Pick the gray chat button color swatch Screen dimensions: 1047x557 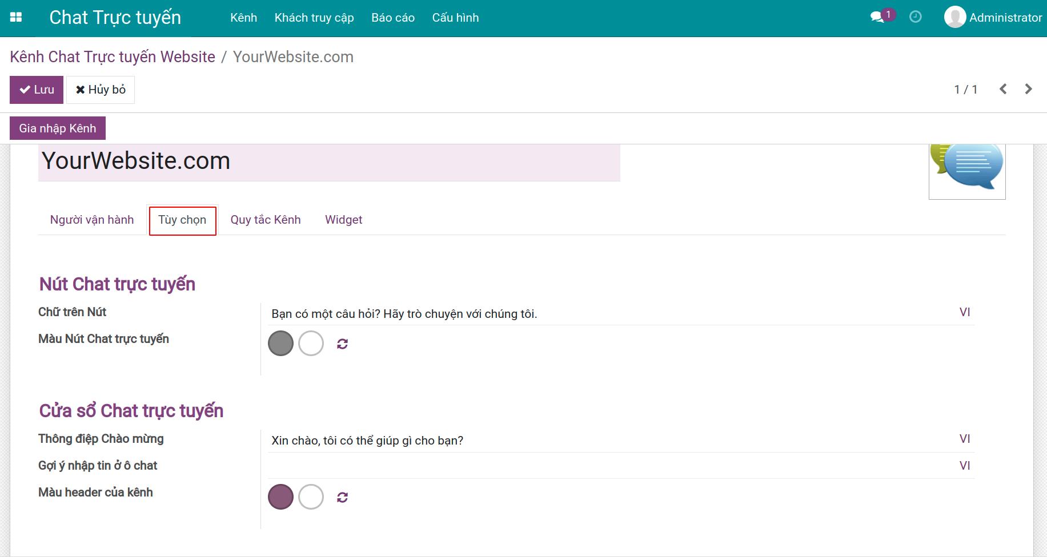coord(280,344)
